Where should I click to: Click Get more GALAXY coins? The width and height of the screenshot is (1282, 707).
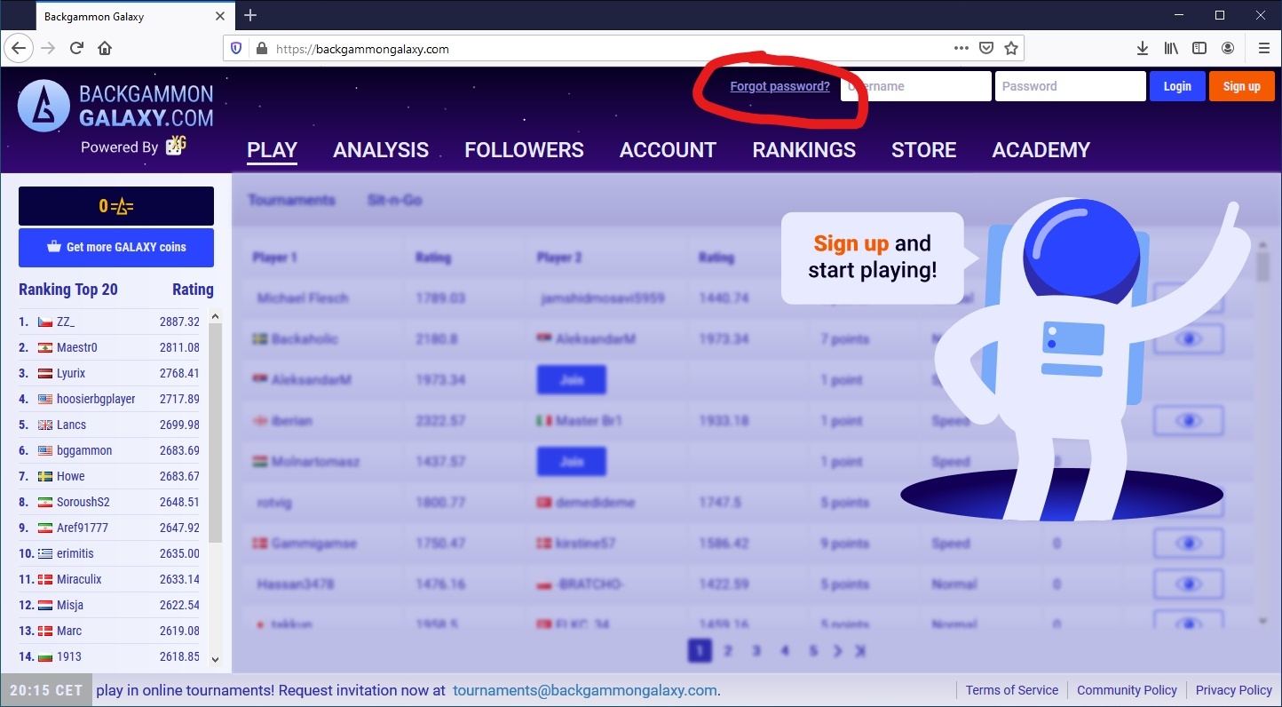point(116,248)
